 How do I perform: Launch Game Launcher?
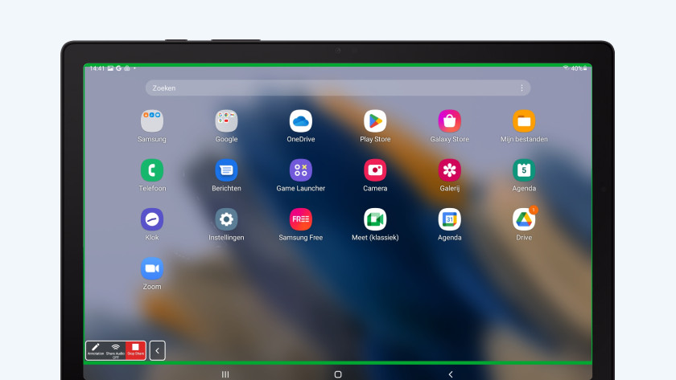[300, 170]
